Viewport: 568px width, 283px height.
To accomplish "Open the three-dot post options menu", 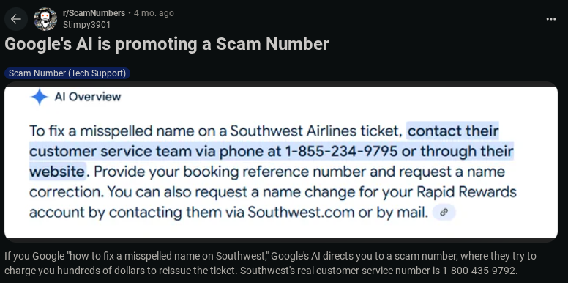I will (551, 19).
